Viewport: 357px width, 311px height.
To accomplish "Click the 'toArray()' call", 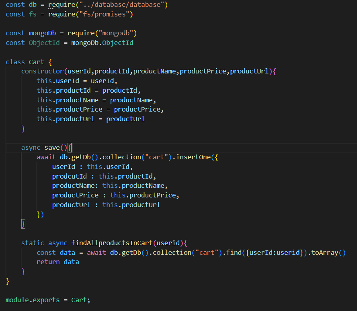I will [328, 252].
